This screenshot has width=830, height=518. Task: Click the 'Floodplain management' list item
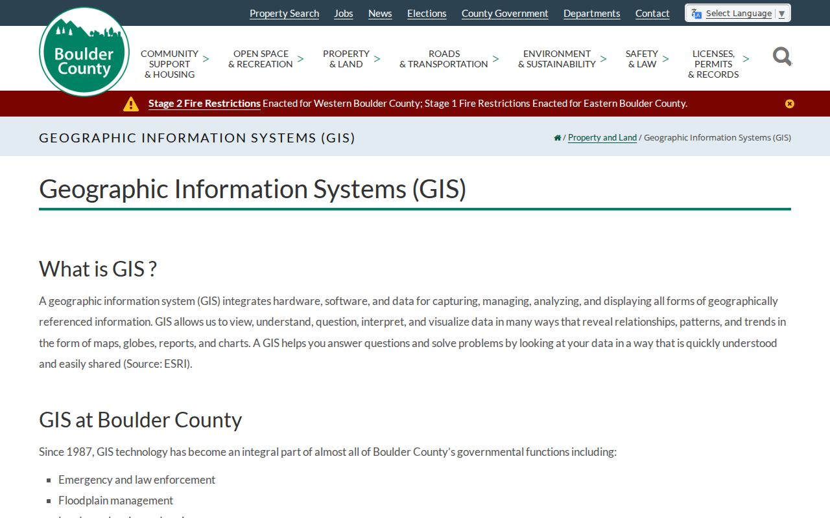(x=115, y=501)
